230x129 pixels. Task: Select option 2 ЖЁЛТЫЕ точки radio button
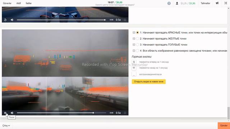coord(137,38)
